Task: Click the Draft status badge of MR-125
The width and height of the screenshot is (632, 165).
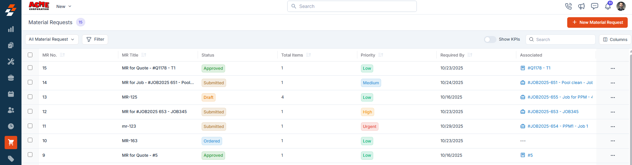Action: pos(209,98)
